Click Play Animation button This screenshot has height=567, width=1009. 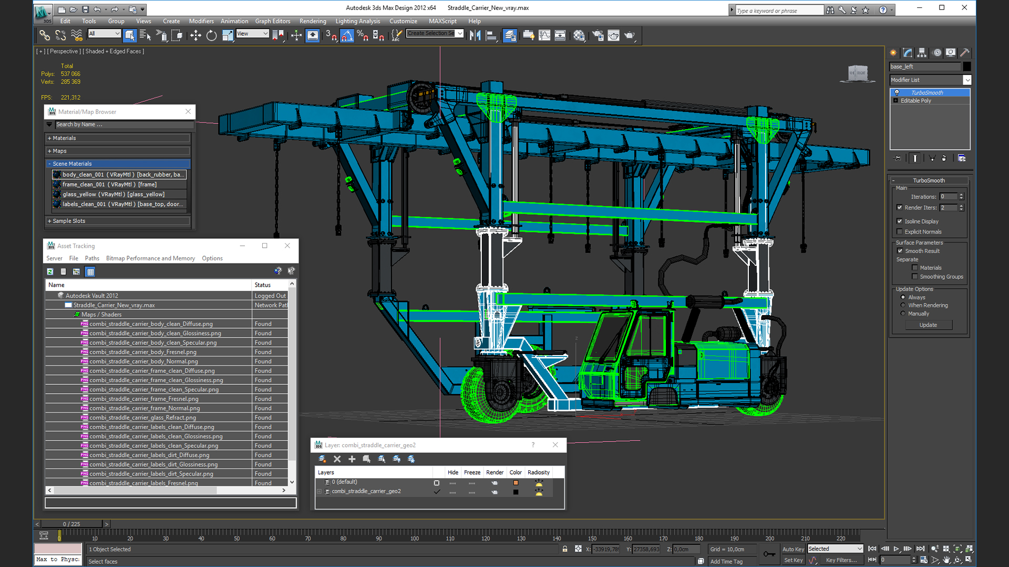pos(897,549)
